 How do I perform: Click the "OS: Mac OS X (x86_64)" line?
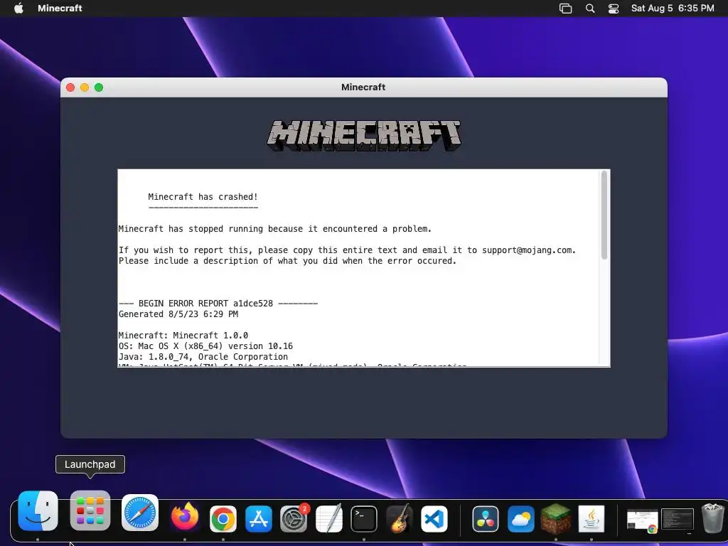coord(205,346)
